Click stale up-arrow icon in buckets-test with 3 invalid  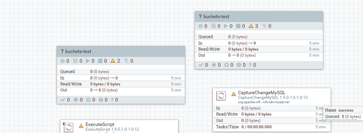(226, 65)
